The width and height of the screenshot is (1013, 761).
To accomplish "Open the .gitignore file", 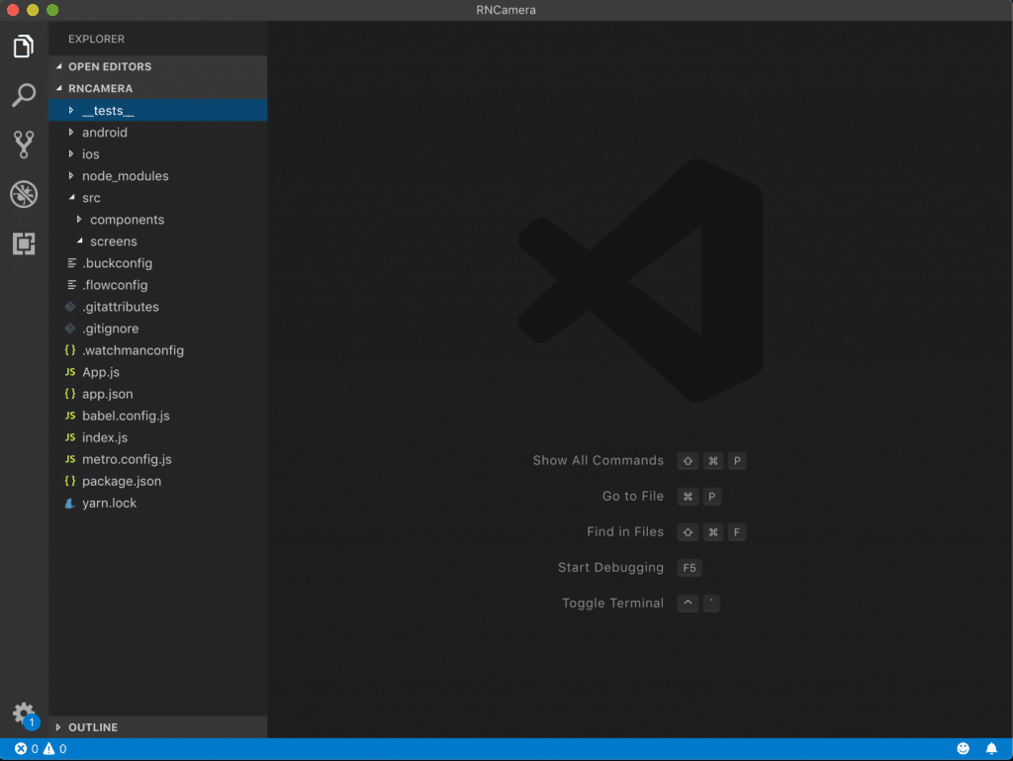I will [x=110, y=329].
